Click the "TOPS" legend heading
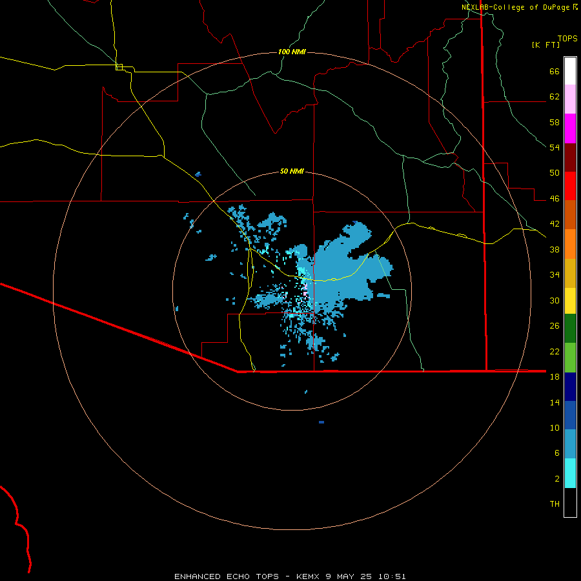 point(567,38)
